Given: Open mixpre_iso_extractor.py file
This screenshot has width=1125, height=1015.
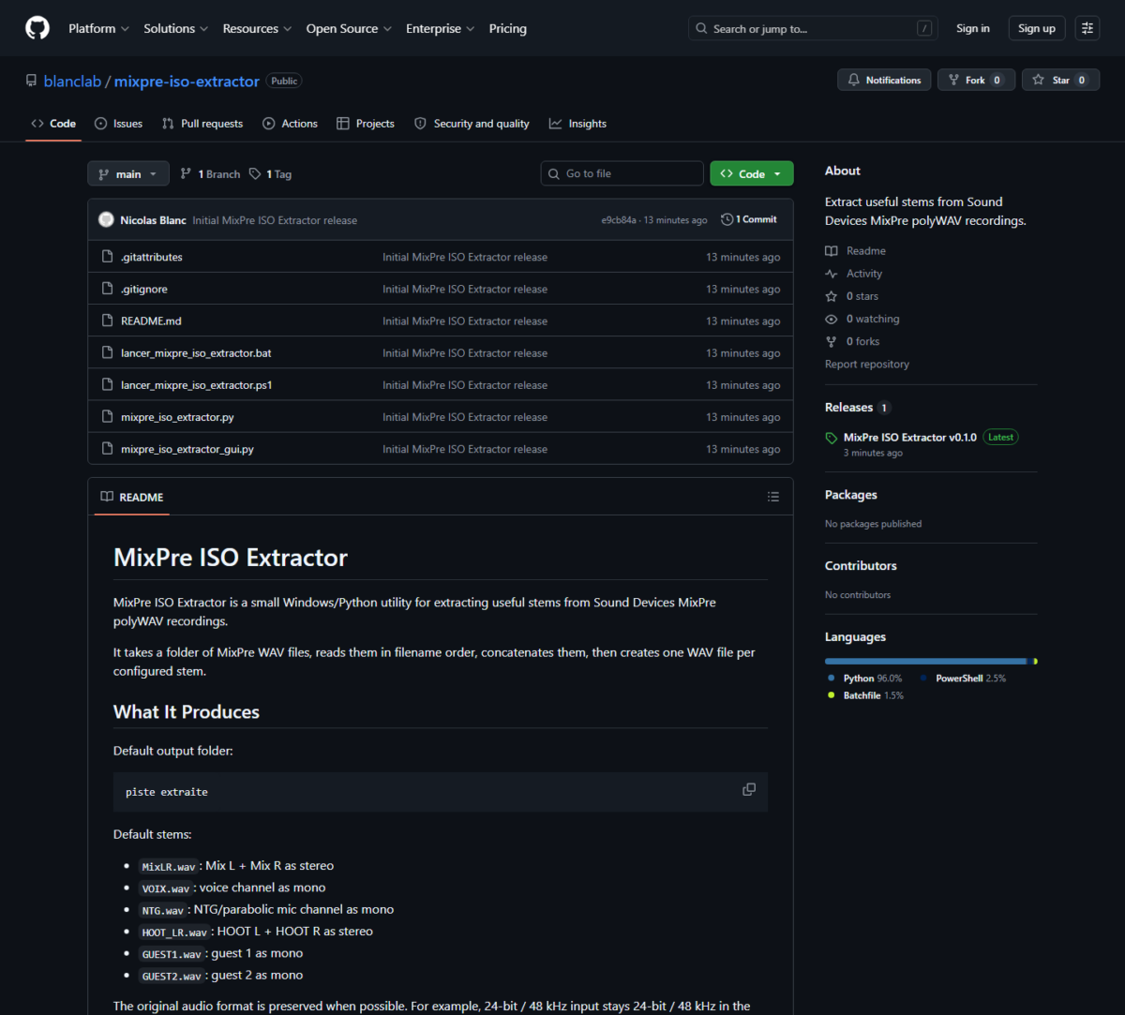Looking at the screenshot, I should point(177,417).
